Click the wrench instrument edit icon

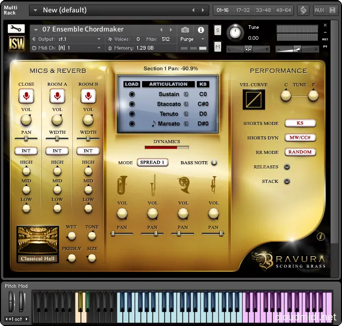coord(16,29)
